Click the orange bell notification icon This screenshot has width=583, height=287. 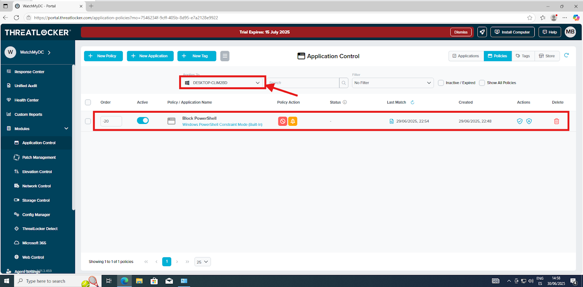pos(293,121)
